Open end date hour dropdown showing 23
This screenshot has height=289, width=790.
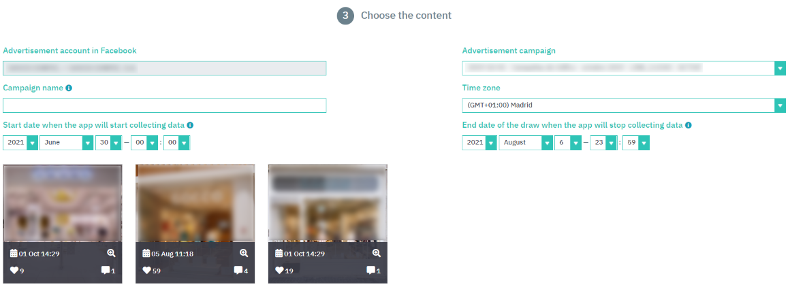[x=603, y=143]
